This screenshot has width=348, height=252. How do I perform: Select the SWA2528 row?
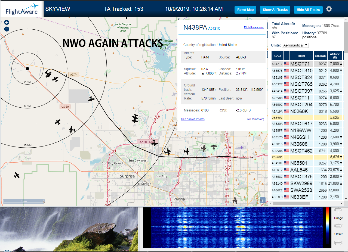pos(307,190)
